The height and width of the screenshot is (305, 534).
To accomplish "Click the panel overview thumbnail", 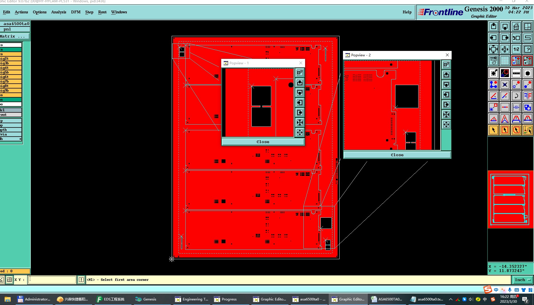I will pos(510,199).
